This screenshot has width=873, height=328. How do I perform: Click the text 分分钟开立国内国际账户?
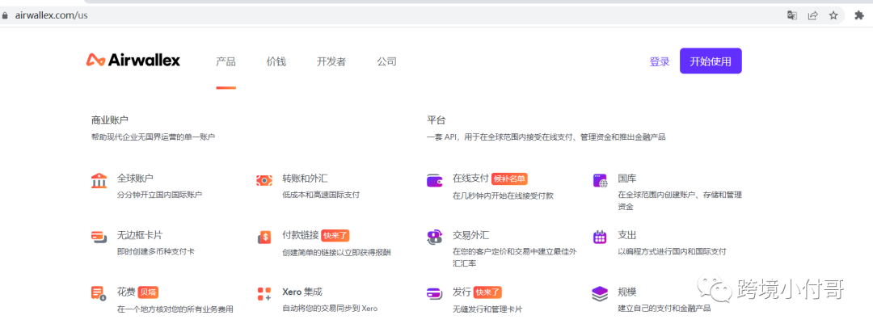[159, 195]
